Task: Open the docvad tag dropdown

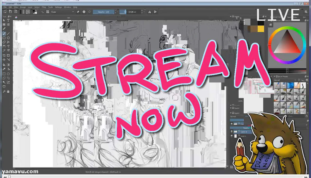Action: coord(285,80)
